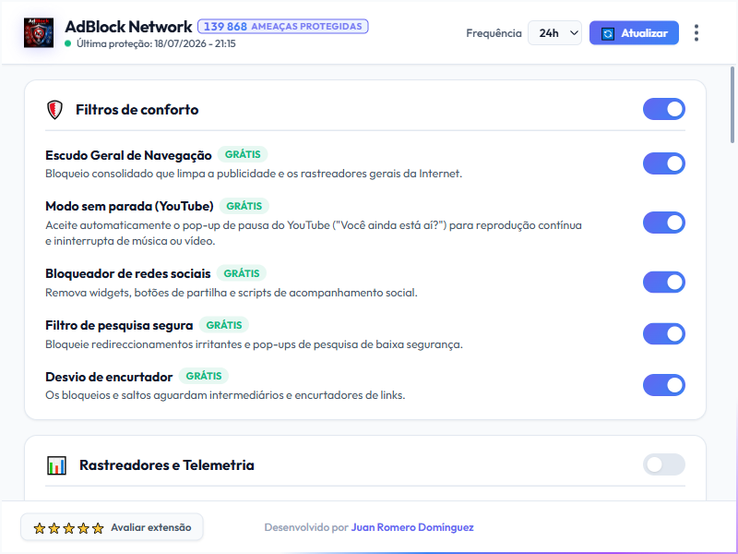
Task: Turn off Modo sem parada (YouTube)
Action: [663, 223]
